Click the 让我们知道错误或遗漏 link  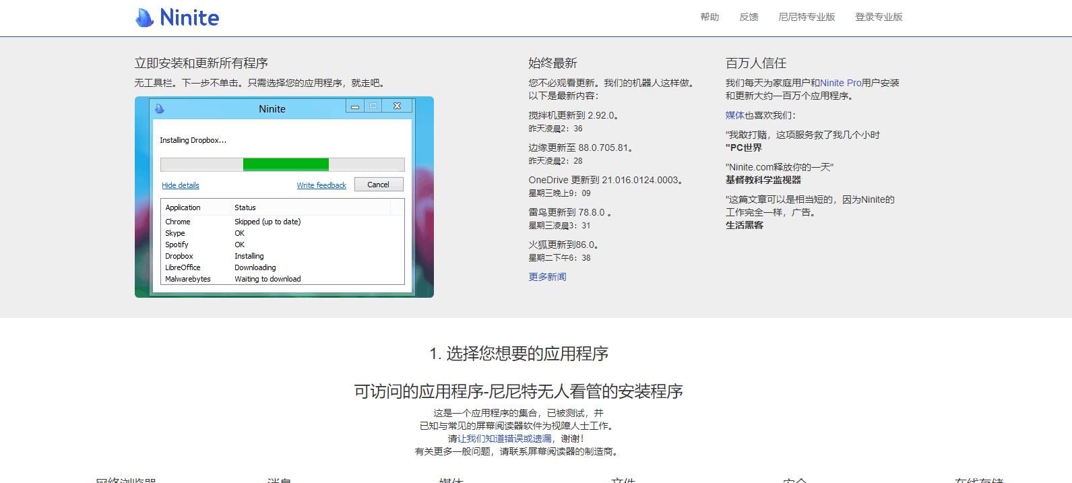(x=505, y=439)
